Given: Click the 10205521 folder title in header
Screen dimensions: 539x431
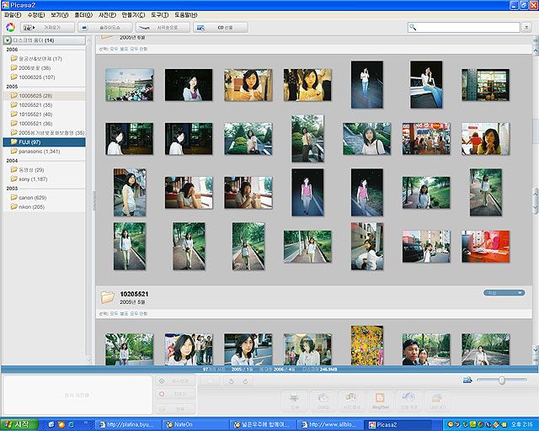Looking at the screenshot, I should click(x=134, y=294).
